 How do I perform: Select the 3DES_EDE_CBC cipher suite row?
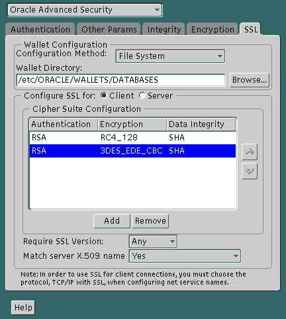click(x=132, y=151)
